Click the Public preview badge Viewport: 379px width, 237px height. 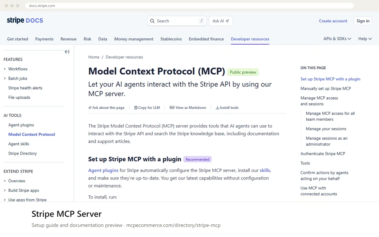(x=243, y=72)
